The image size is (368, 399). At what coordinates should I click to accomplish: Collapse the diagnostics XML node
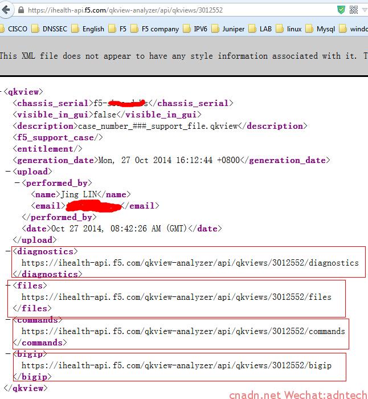(x=8, y=251)
